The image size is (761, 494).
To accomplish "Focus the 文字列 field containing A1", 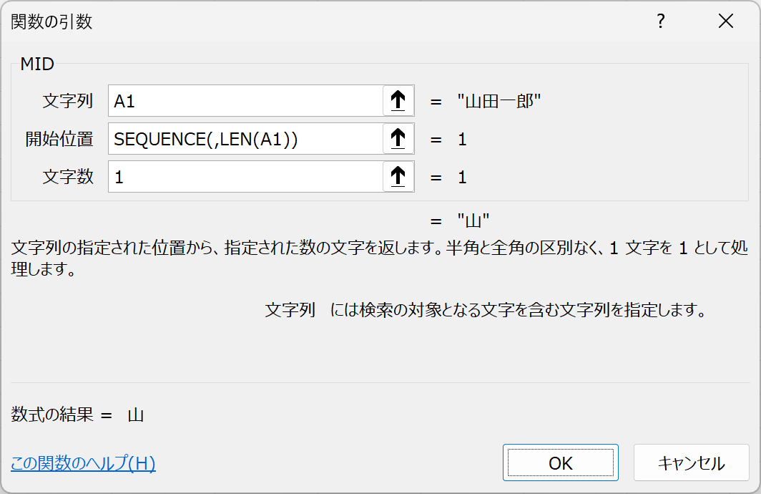I will 245,101.
